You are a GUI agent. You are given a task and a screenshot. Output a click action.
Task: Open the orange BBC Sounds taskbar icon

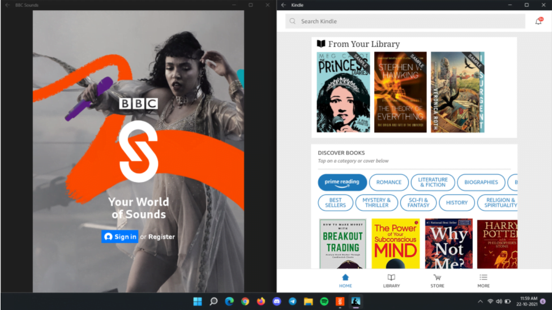340,302
